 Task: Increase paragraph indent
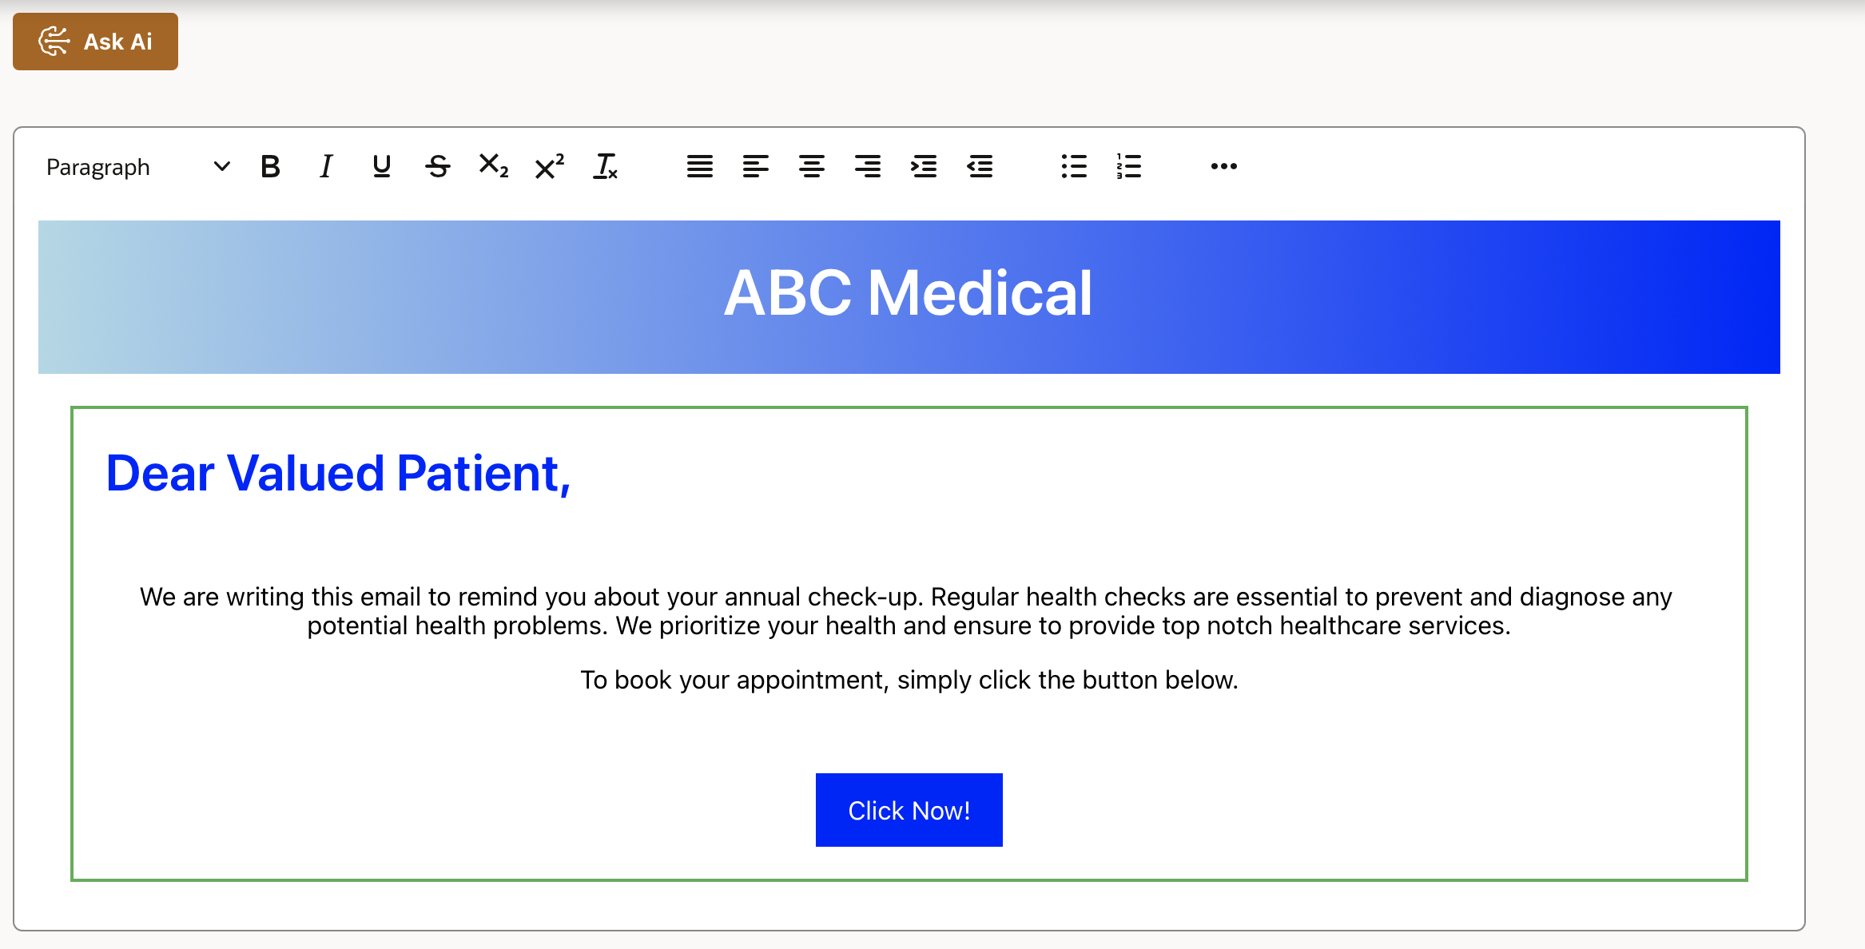(923, 167)
